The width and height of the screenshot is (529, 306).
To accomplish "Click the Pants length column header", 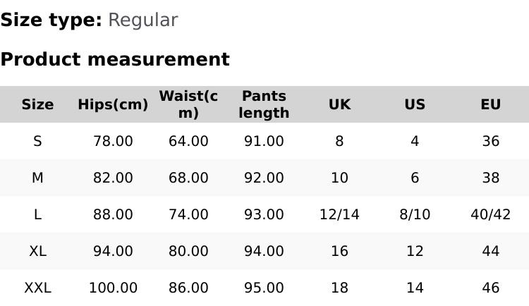I will tap(264, 104).
